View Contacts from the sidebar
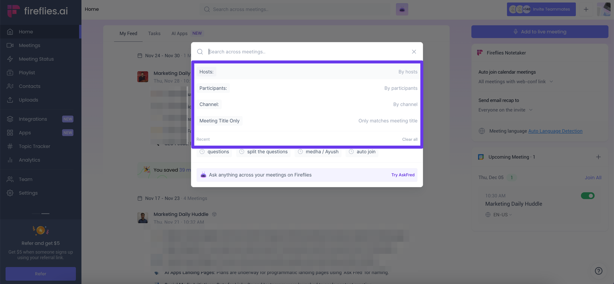This screenshot has width=614, height=284. click(29, 86)
